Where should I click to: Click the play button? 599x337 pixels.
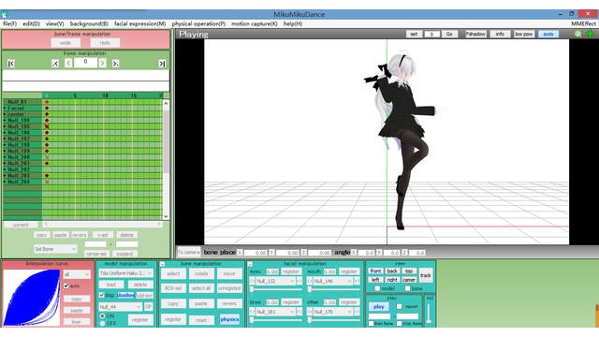point(378,306)
